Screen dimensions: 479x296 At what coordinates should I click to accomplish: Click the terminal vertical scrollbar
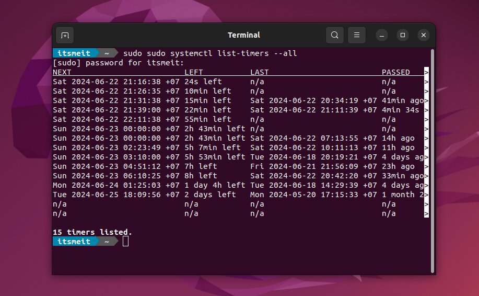pyautogui.click(x=432, y=157)
